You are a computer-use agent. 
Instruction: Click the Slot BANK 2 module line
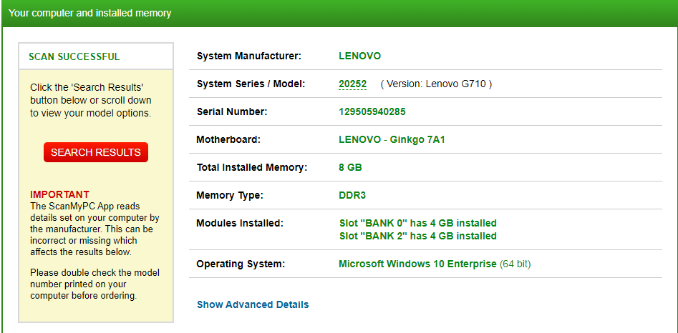417,236
